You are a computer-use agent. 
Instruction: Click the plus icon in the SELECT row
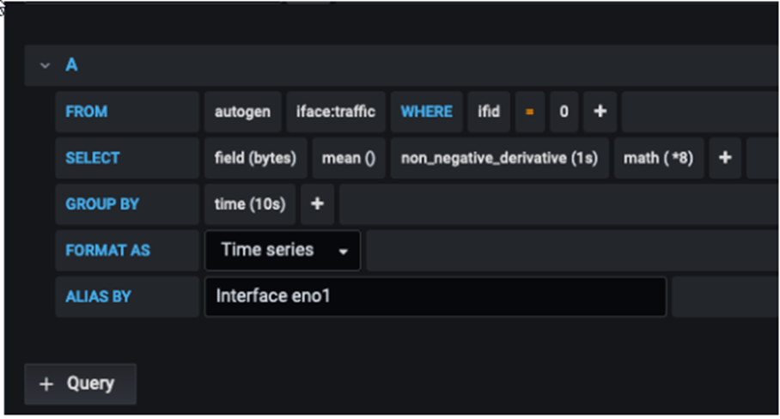click(725, 158)
